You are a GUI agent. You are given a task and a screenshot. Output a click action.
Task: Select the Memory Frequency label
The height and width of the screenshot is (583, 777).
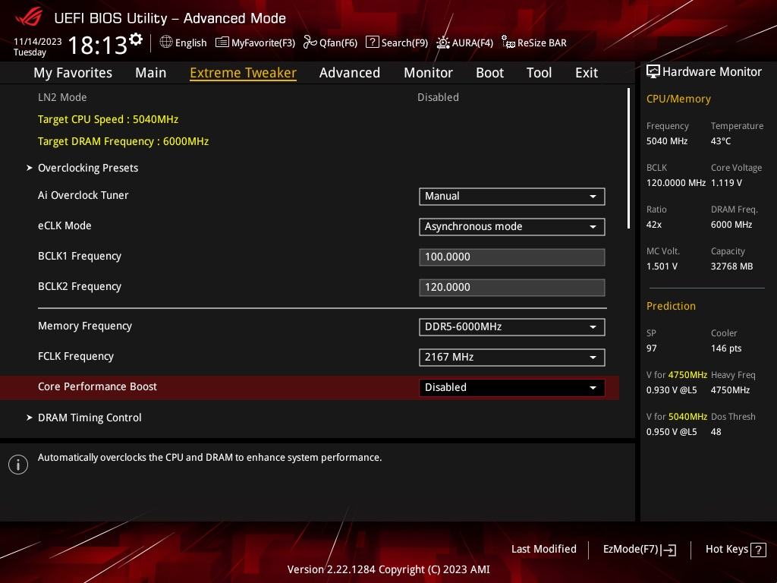[85, 326]
